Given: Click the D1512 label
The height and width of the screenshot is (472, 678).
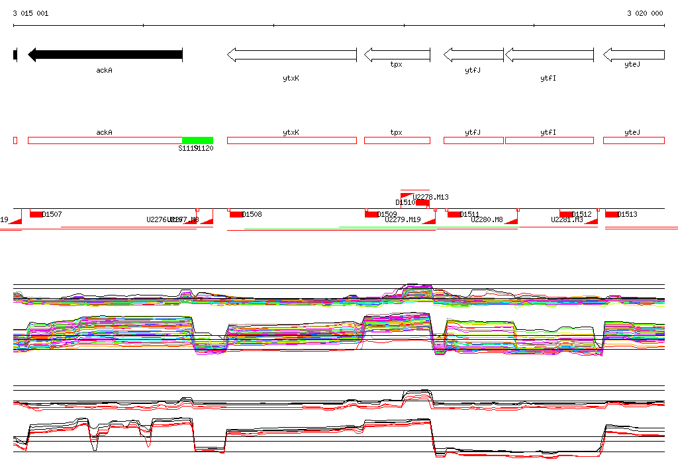Looking at the screenshot, I should [x=581, y=214].
